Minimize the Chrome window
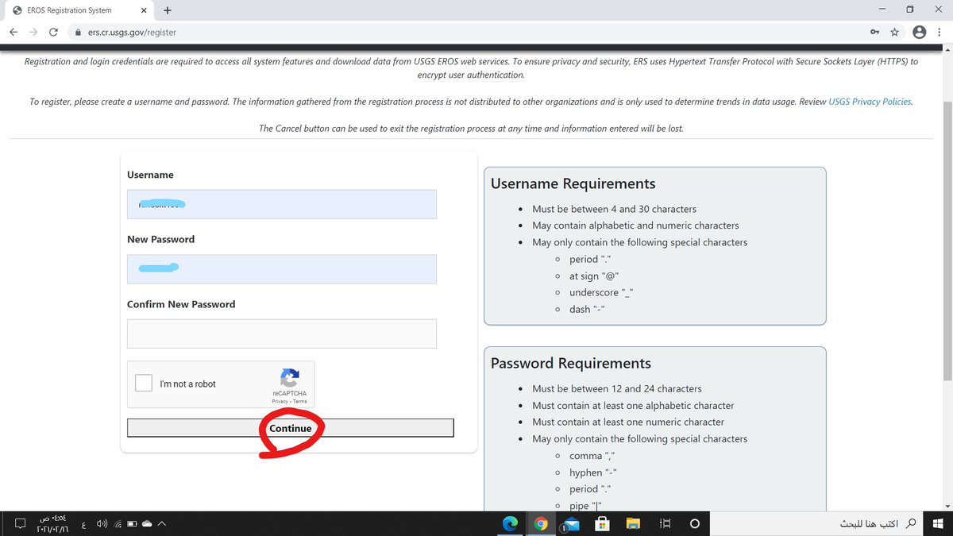 (881, 10)
